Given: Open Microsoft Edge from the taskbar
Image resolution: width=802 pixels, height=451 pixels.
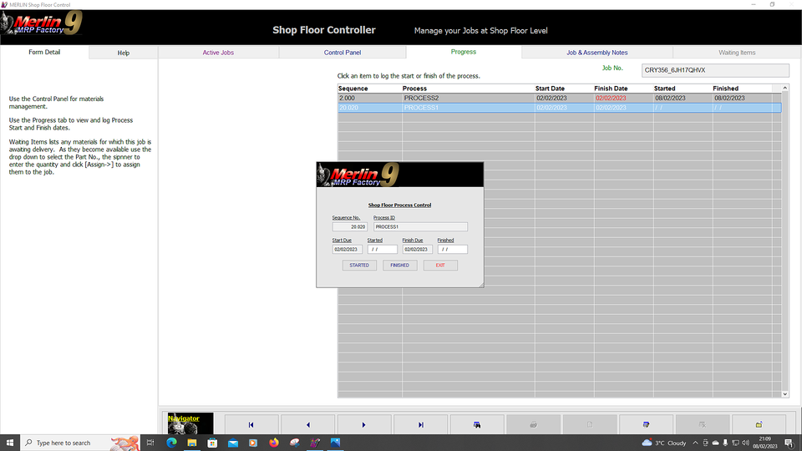Looking at the screenshot, I should coord(171,443).
